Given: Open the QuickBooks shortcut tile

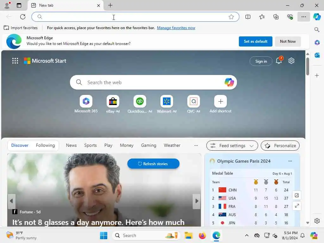Looking at the screenshot, I should (140, 104).
